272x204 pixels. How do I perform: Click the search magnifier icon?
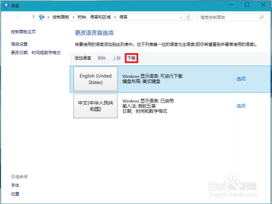(x=262, y=17)
